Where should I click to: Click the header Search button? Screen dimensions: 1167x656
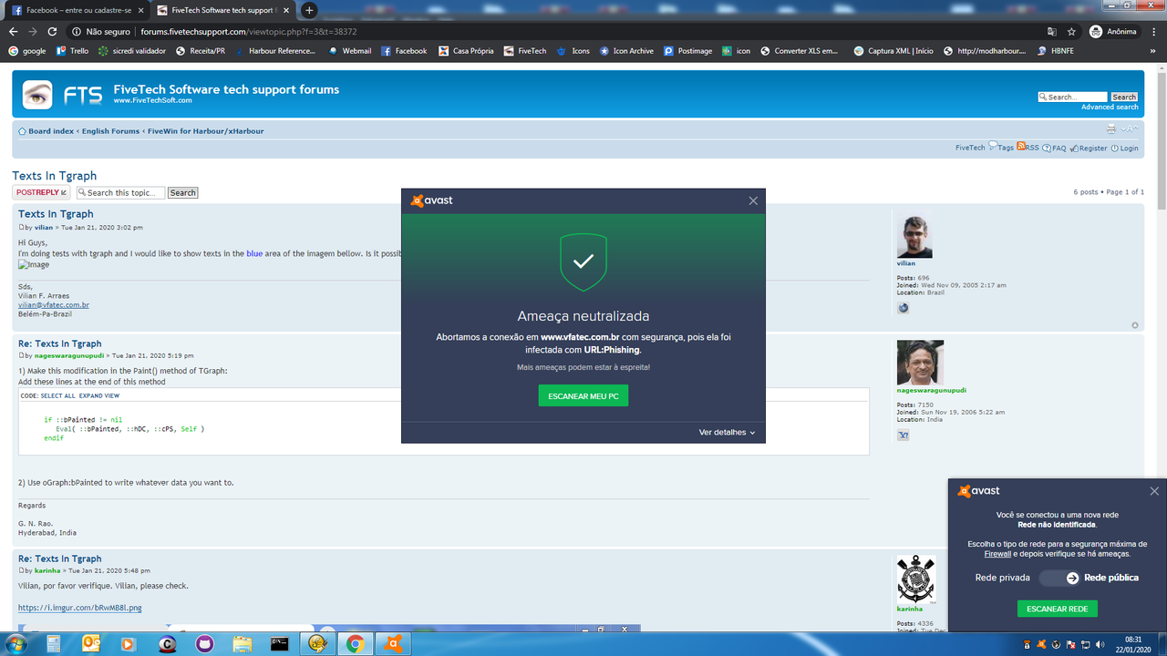click(1124, 97)
